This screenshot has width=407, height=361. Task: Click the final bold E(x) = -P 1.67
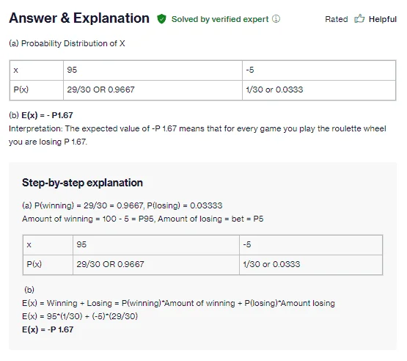48,329
